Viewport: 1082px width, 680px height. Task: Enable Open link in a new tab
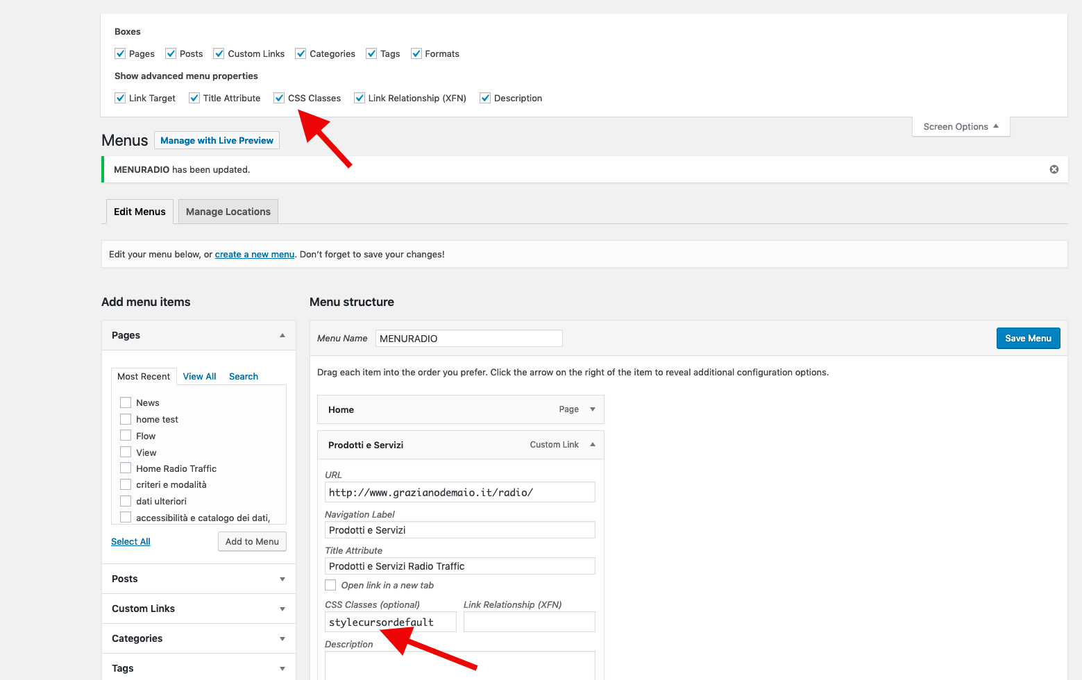coord(330,585)
